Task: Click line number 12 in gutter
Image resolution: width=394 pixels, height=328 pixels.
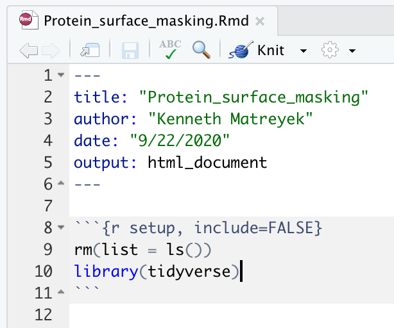Action: (x=44, y=315)
